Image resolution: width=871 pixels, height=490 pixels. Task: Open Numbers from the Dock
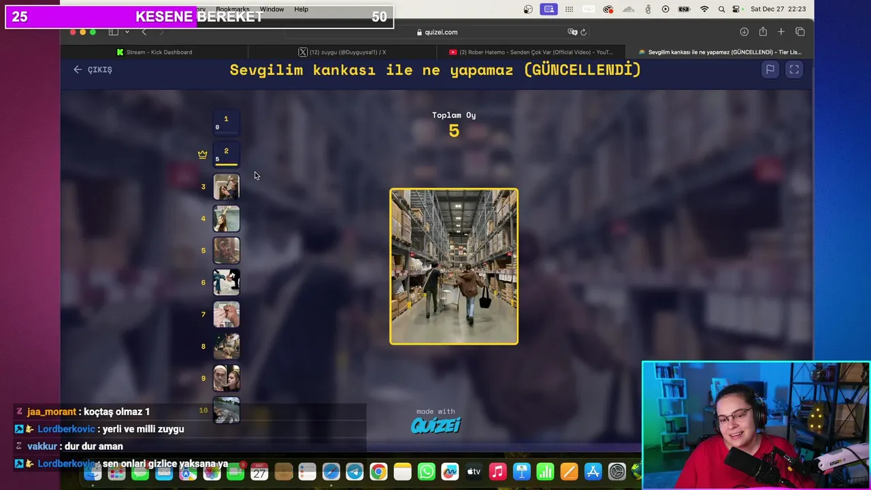[x=545, y=472]
